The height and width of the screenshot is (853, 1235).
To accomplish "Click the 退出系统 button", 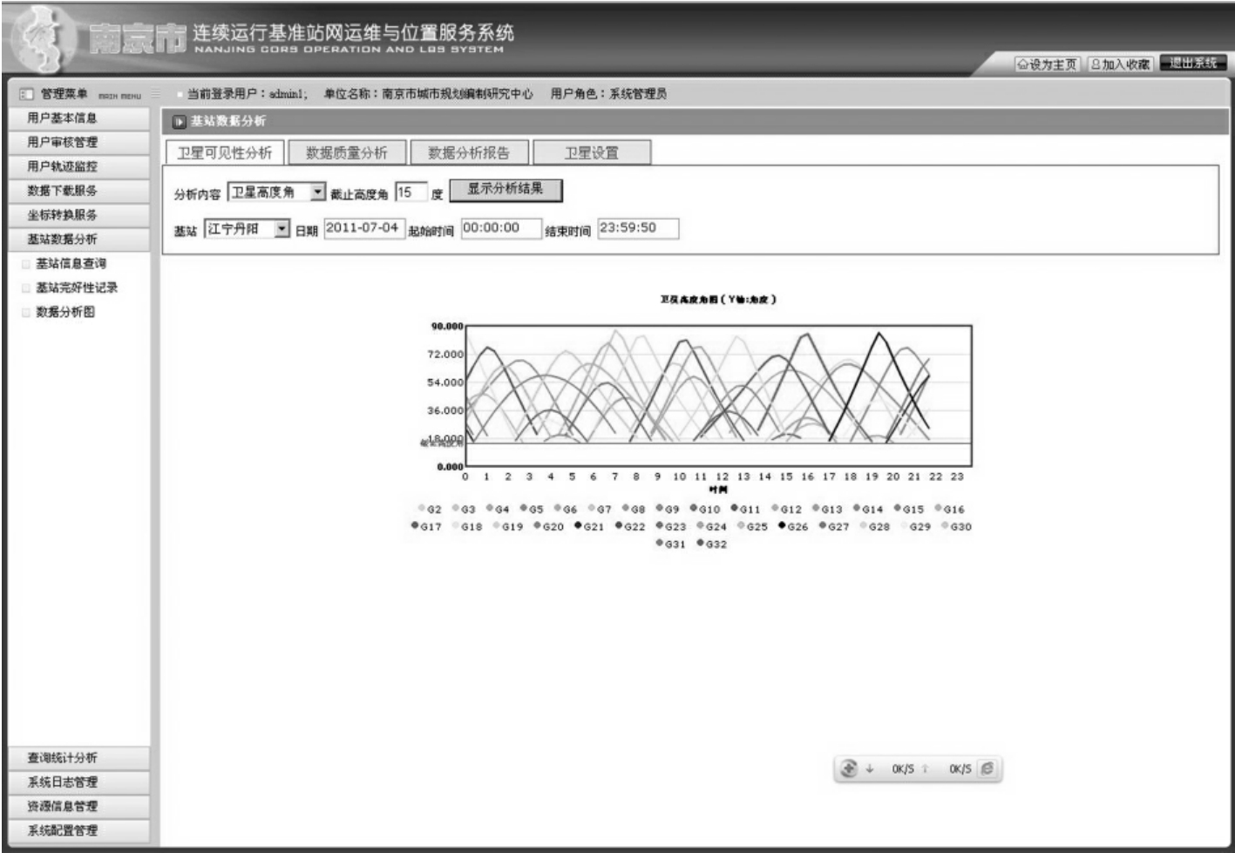I will pos(1193,64).
